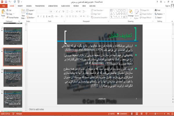The width and height of the screenshot is (174, 116).
Task: Open Comments pane from status bar
Action: (x=122, y=114)
